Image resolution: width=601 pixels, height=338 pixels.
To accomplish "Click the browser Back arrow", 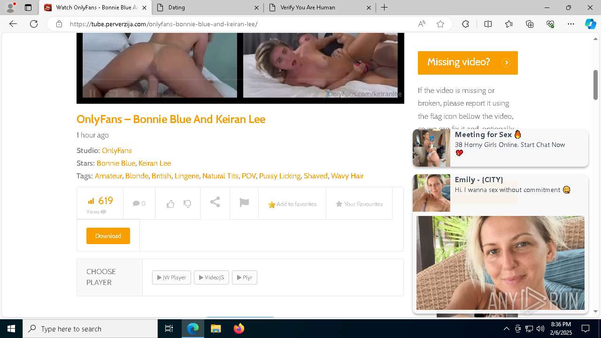I will tap(13, 24).
